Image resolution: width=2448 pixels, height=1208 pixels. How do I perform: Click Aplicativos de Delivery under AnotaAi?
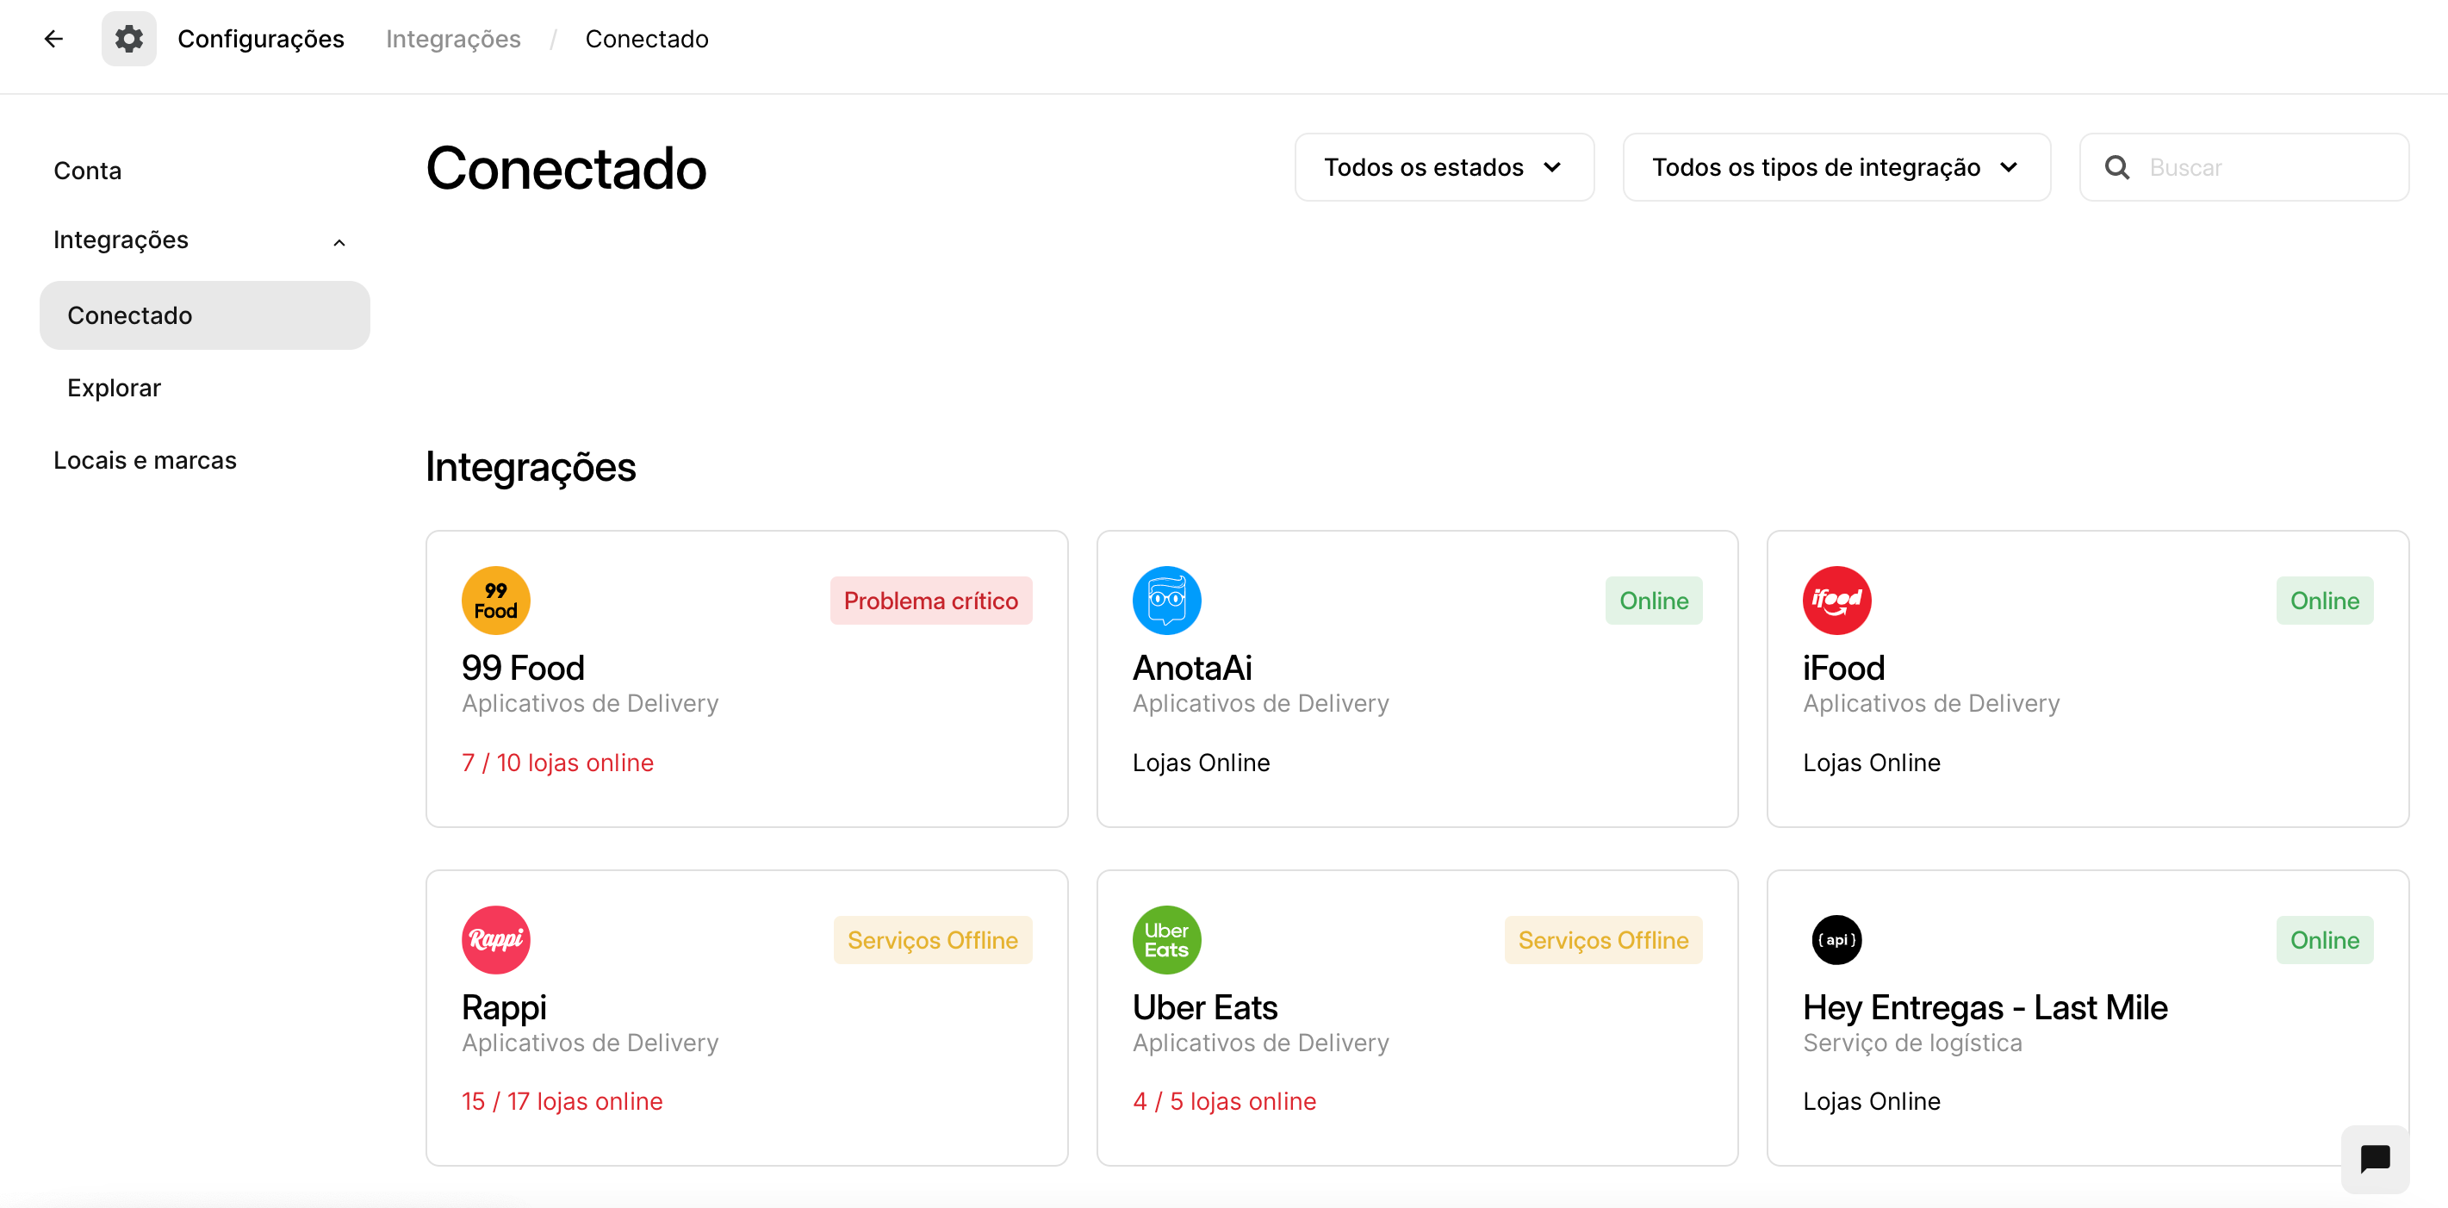[x=1259, y=703]
